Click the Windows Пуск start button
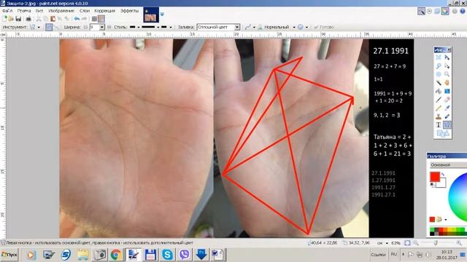The height and width of the screenshot is (262, 467). pos(9,255)
